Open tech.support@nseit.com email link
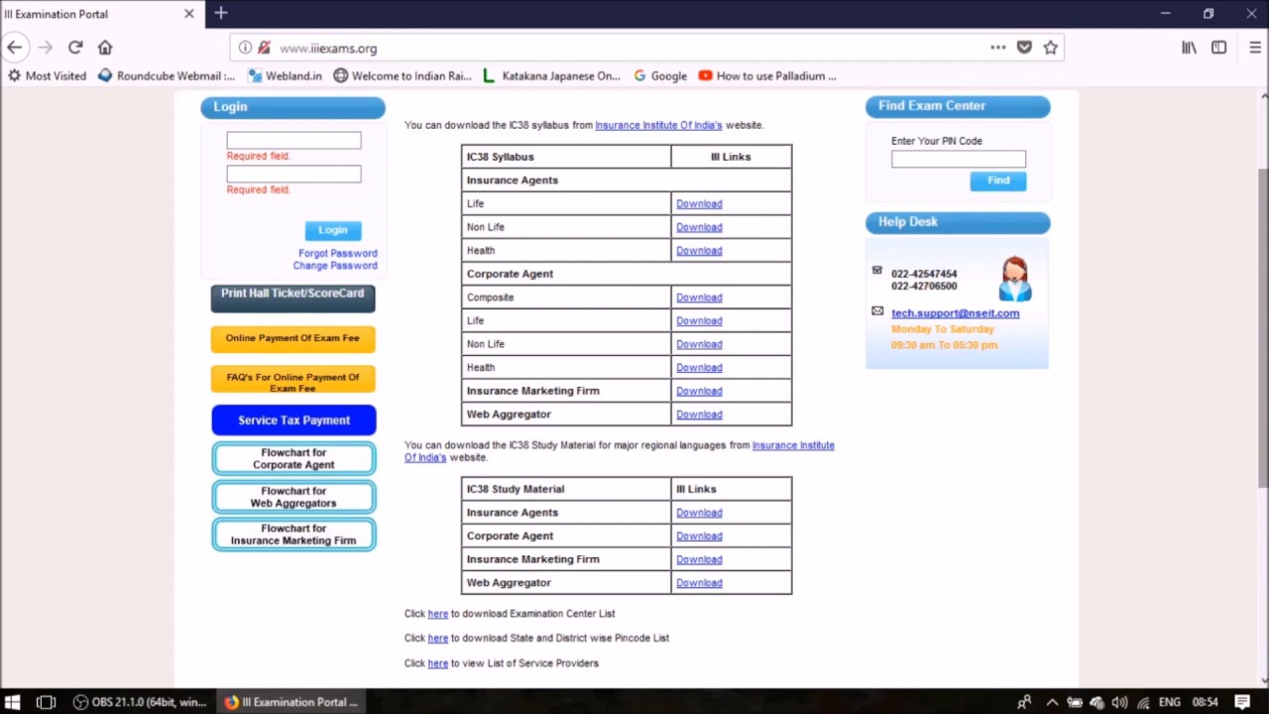This screenshot has width=1269, height=714. coord(955,313)
